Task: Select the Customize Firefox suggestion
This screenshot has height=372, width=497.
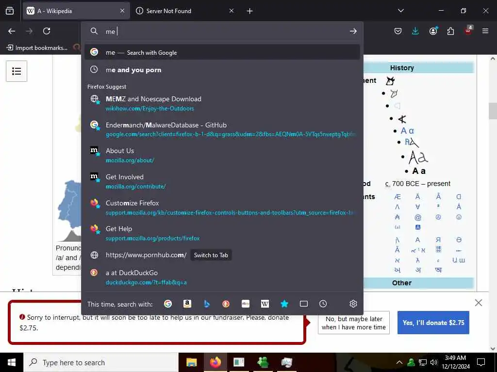Action: pos(222,207)
